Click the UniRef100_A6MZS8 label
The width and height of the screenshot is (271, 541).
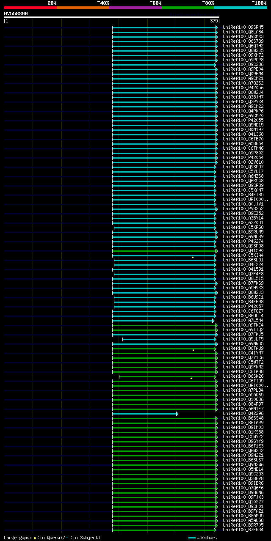pyautogui.click(x=243, y=176)
